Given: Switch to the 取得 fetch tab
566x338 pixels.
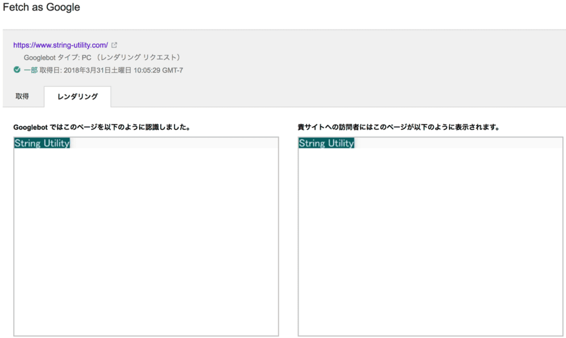Looking at the screenshot, I should 22,96.
